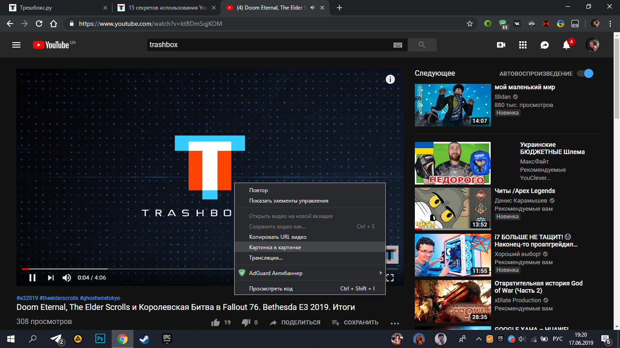Open Telegram from taskbar
620x348 pixels.
point(57,338)
